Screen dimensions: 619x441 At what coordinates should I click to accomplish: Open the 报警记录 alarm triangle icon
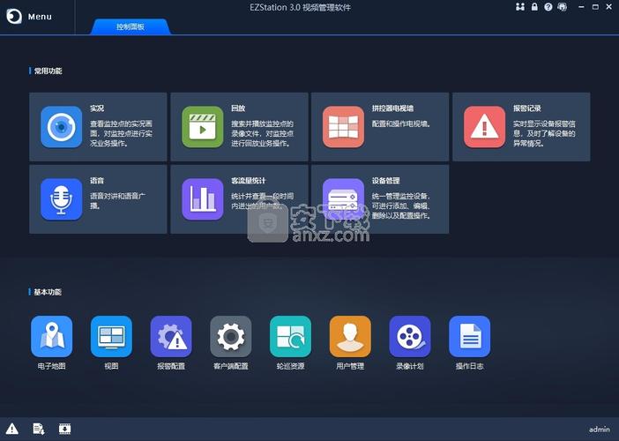pos(484,127)
